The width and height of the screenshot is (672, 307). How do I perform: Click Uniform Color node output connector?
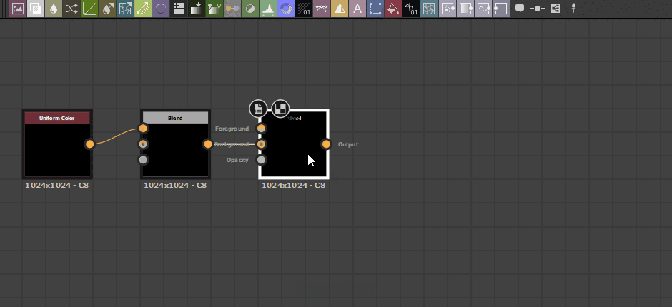89,144
